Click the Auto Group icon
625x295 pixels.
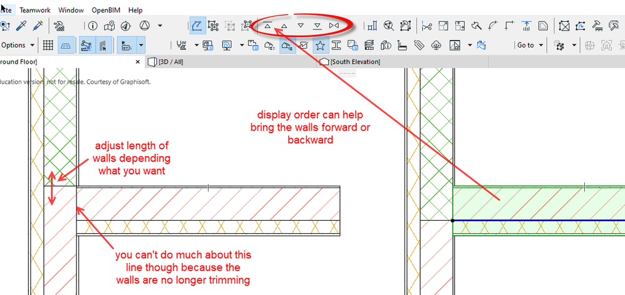(247, 26)
